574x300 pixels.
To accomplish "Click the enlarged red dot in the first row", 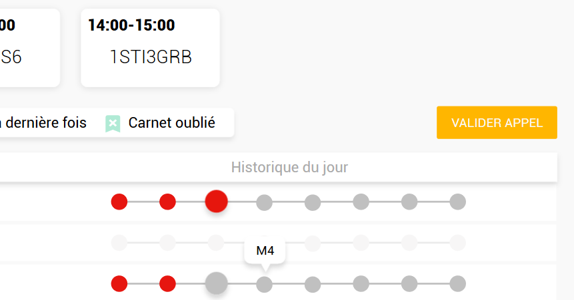I will click(216, 202).
